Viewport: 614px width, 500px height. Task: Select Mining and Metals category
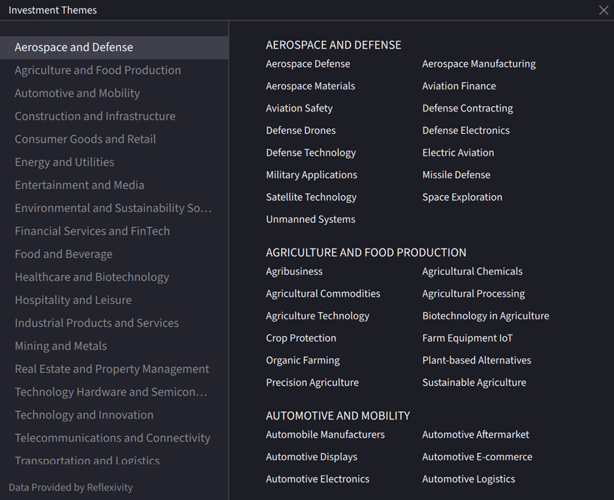coord(61,346)
